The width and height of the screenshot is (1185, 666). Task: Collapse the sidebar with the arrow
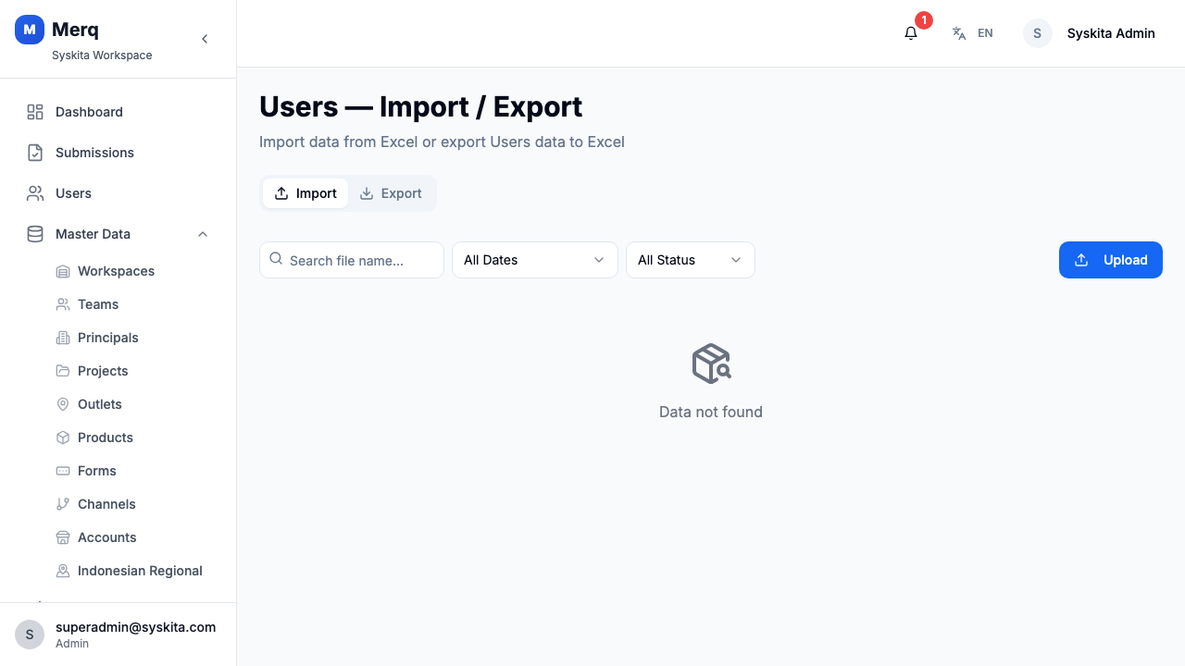pos(205,39)
